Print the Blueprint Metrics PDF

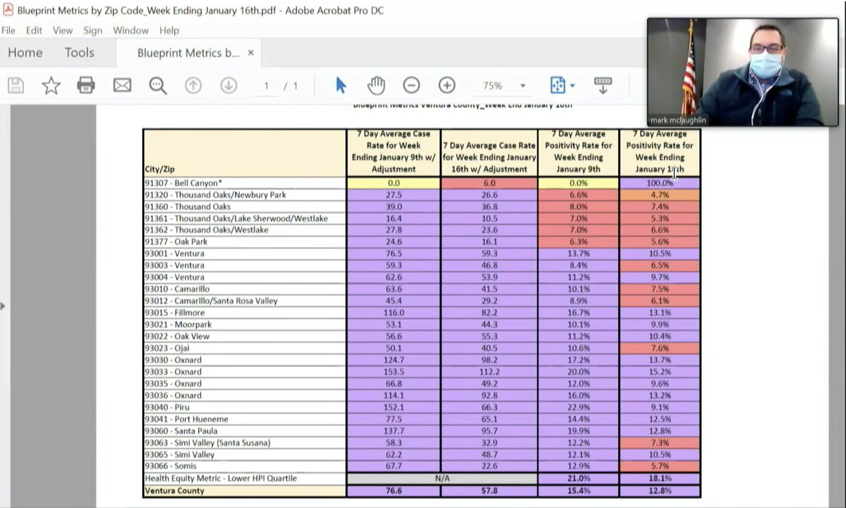click(86, 85)
